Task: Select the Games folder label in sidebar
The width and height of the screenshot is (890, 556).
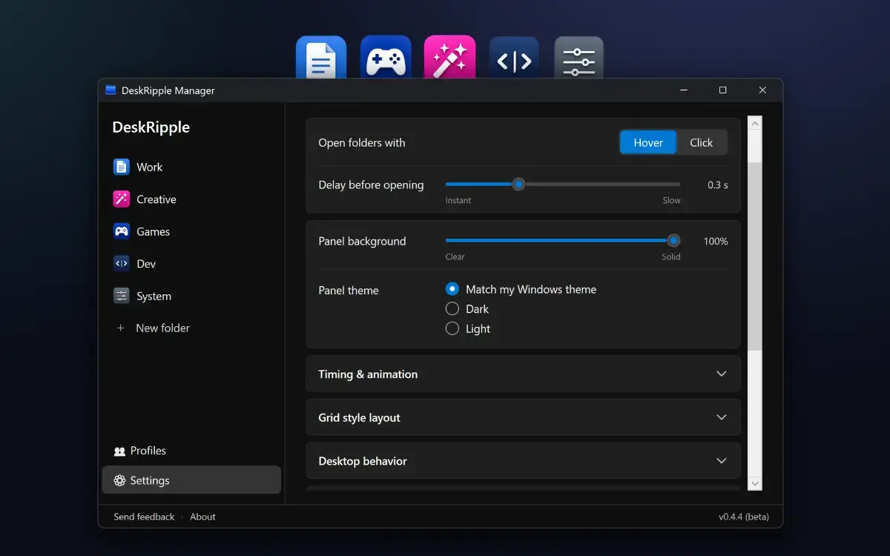Action: pos(153,231)
